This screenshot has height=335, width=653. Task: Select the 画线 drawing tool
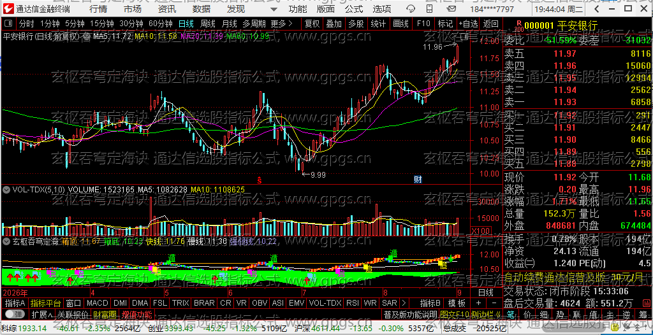[400, 24]
